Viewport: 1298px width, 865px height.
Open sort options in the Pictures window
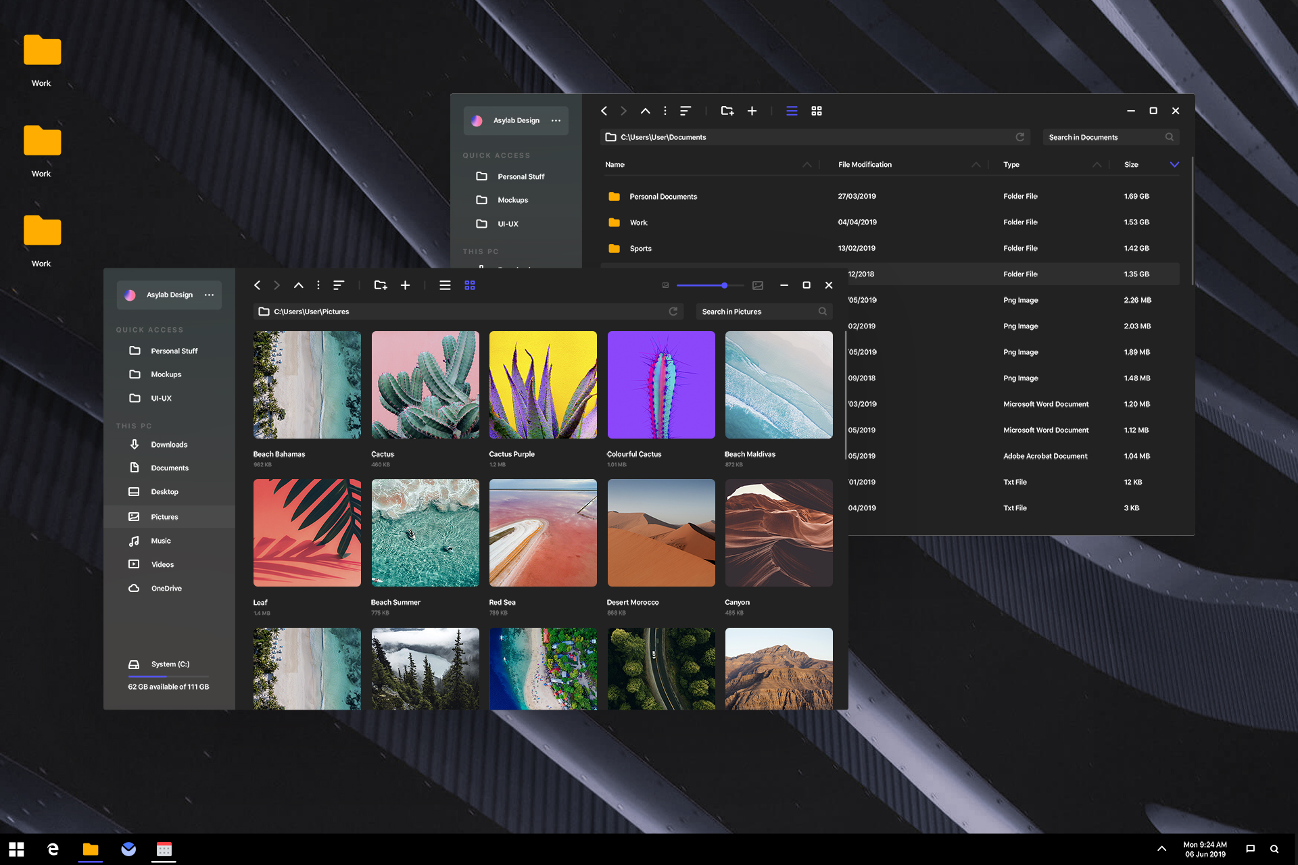pyautogui.click(x=339, y=285)
